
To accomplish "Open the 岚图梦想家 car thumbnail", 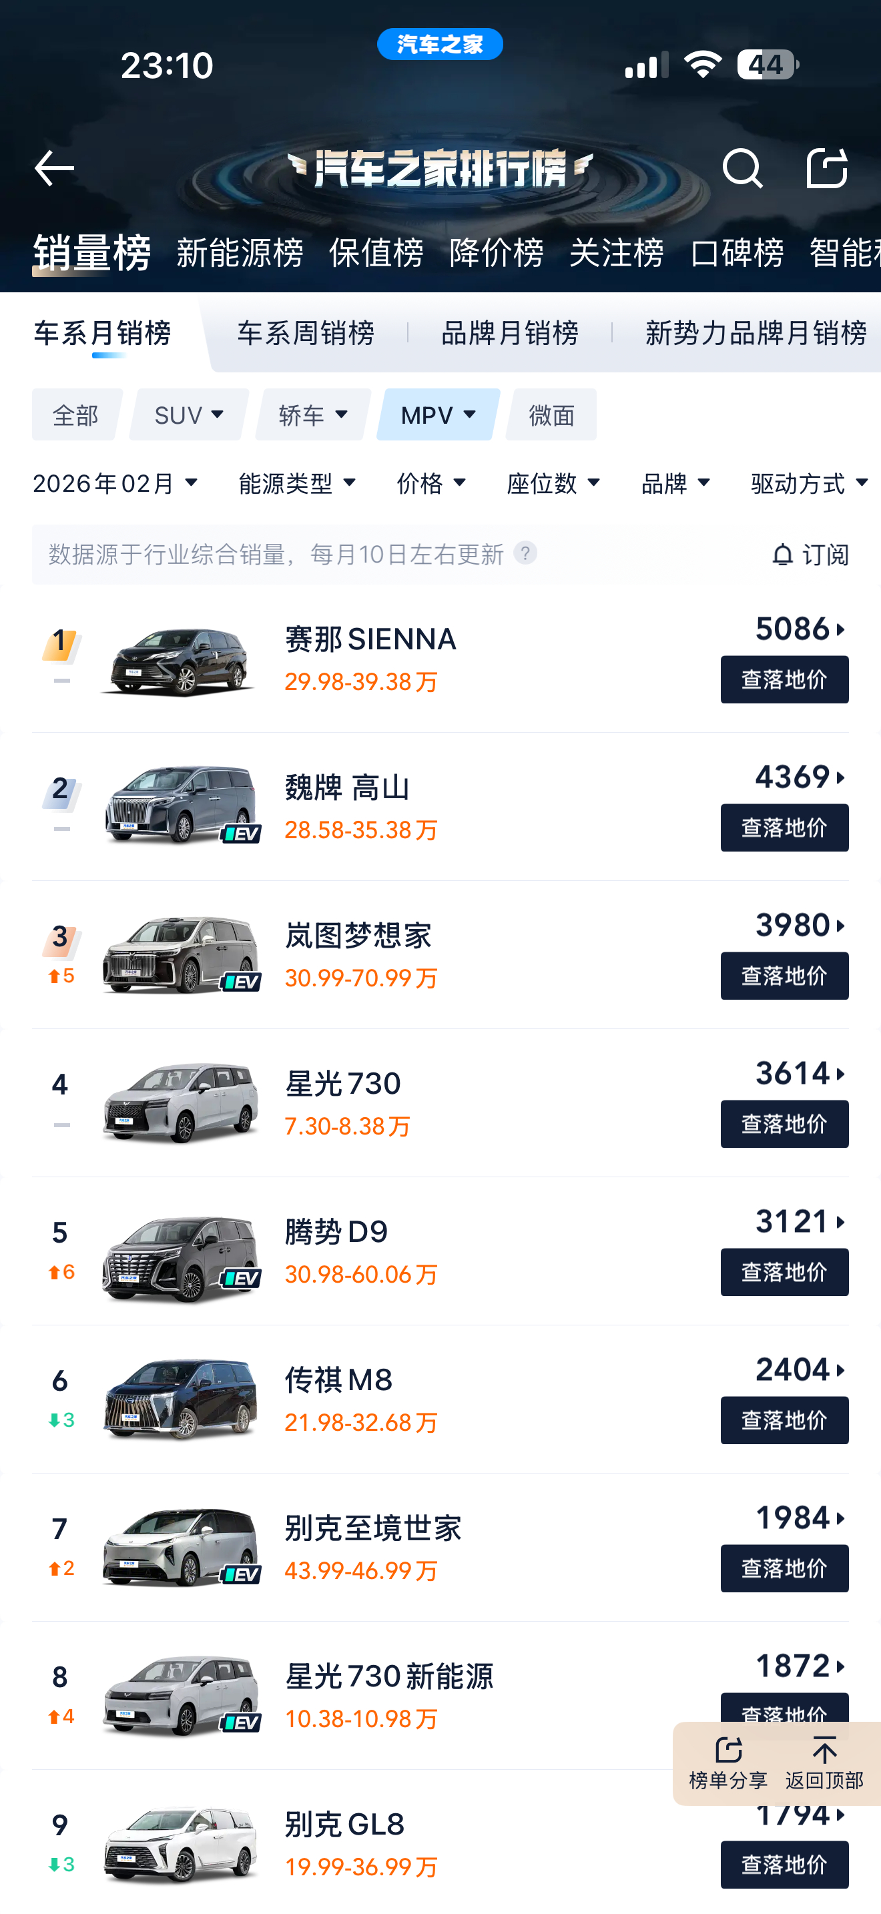I will coord(180,956).
